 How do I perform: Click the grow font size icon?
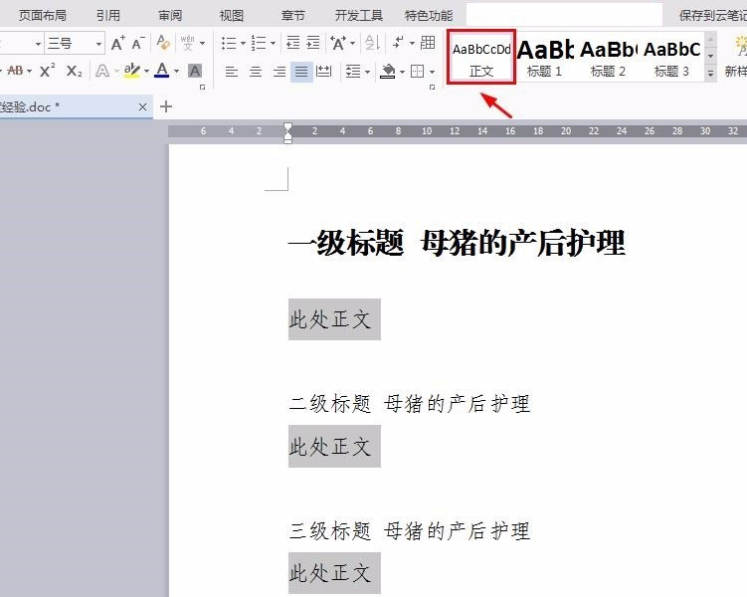point(117,44)
